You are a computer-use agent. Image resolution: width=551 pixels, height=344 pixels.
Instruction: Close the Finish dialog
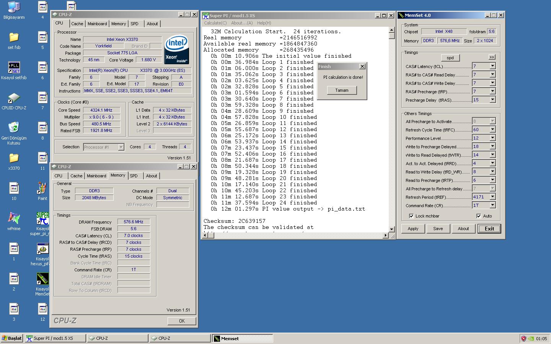[362, 67]
